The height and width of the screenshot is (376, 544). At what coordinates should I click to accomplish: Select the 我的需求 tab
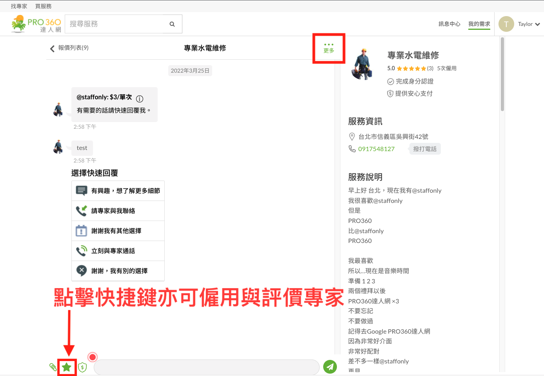point(479,24)
